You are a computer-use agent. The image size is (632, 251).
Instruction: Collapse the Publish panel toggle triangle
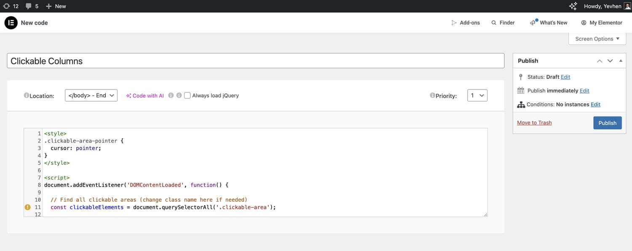pos(621,61)
